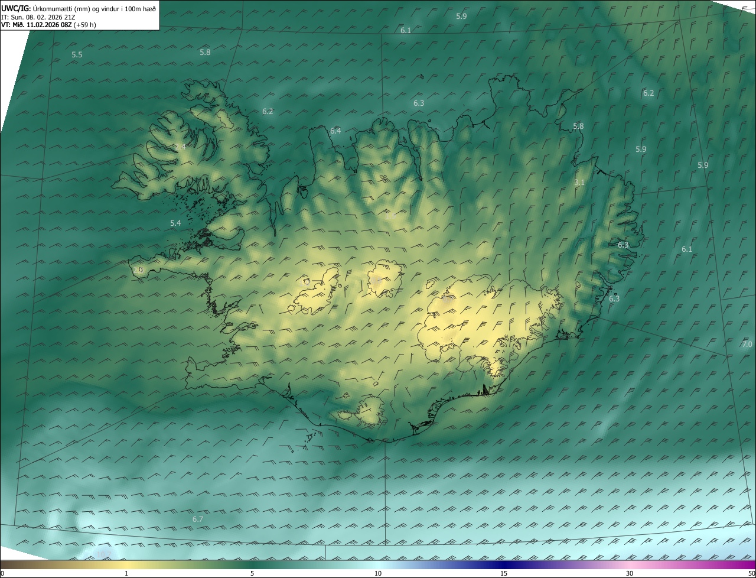Click the 5.4 value label on the map
756x578 pixels.
pos(175,223)
